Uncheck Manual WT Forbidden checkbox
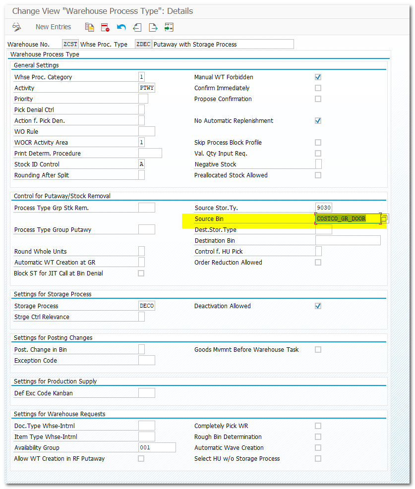This screenshot has width=415, height=489. pos(318,77)
